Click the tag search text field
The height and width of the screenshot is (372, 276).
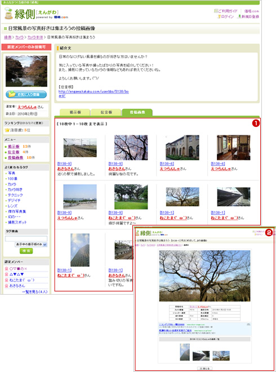coord(26,238)
